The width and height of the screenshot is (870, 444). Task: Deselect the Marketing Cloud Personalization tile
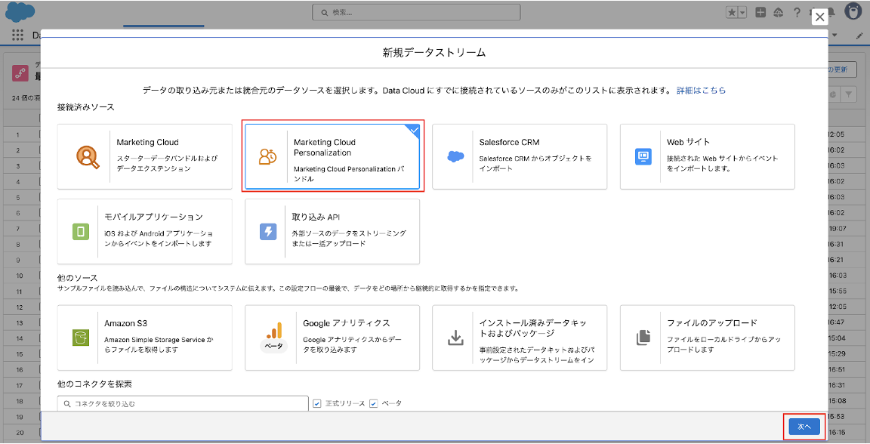332,156
